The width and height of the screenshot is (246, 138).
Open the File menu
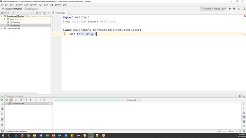coord(2,5)
